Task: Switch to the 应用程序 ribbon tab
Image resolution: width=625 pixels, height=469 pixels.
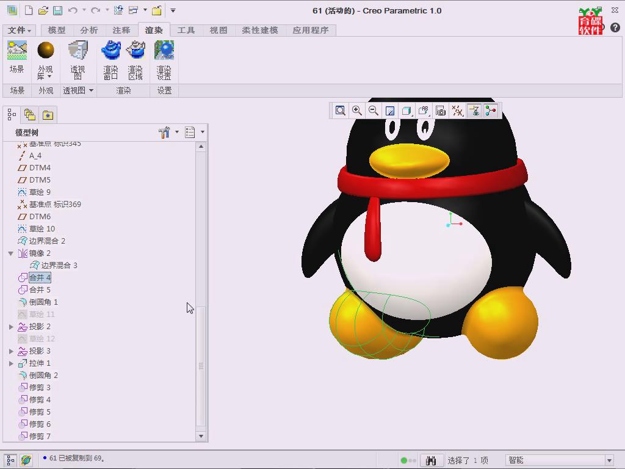Action: 311,31
